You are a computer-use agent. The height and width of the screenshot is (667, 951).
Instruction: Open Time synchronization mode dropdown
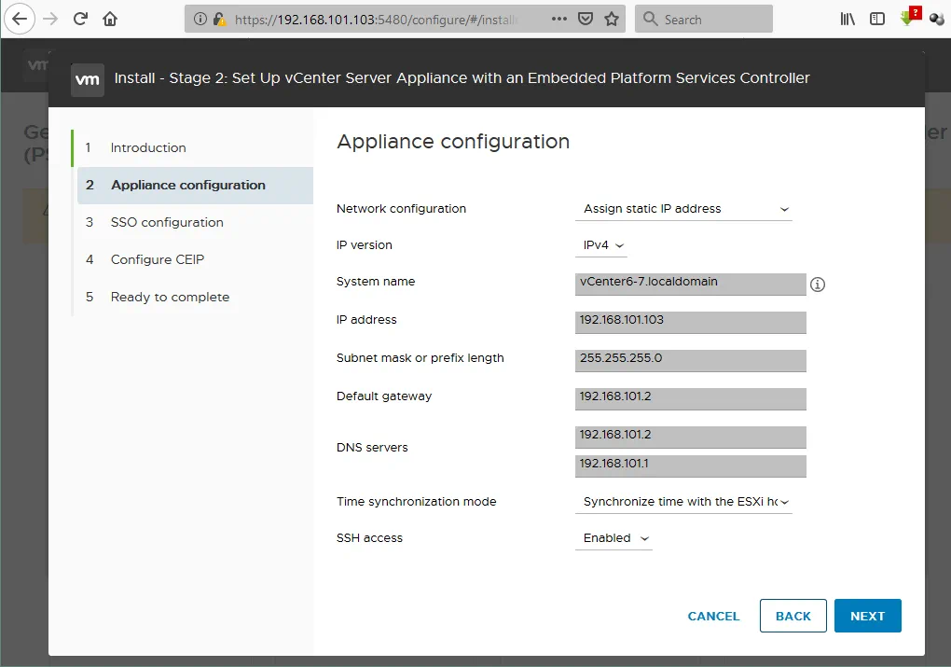(683, 502)
